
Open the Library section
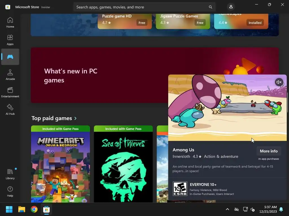coord(10,174)
